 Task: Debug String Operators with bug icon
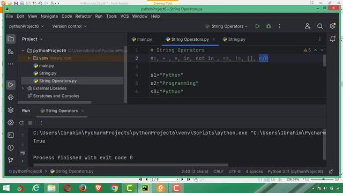click(x=269, y=26)
